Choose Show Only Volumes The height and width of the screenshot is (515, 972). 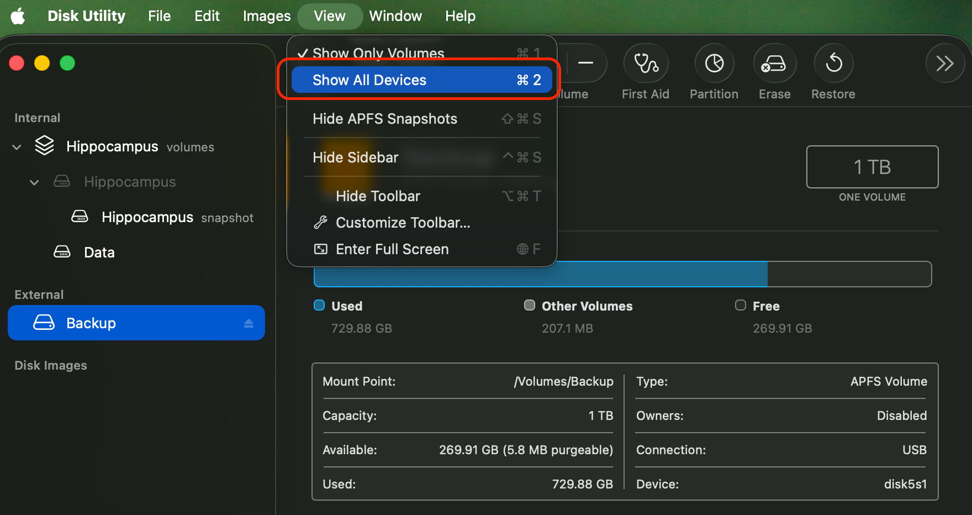[x=422, y=53]
